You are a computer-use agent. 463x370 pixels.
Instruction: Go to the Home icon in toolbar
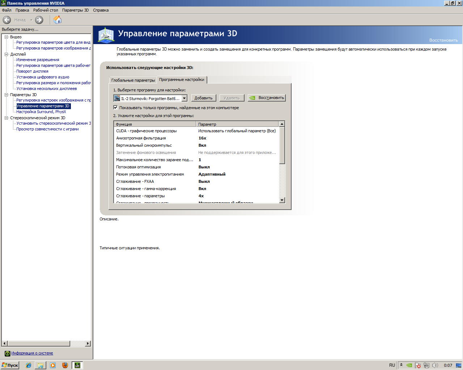(58, 20)
